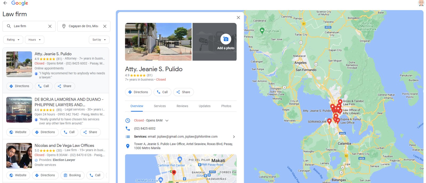The image size is (426, 183).
Task: Click the services list icon
Action: click(128, 137)
